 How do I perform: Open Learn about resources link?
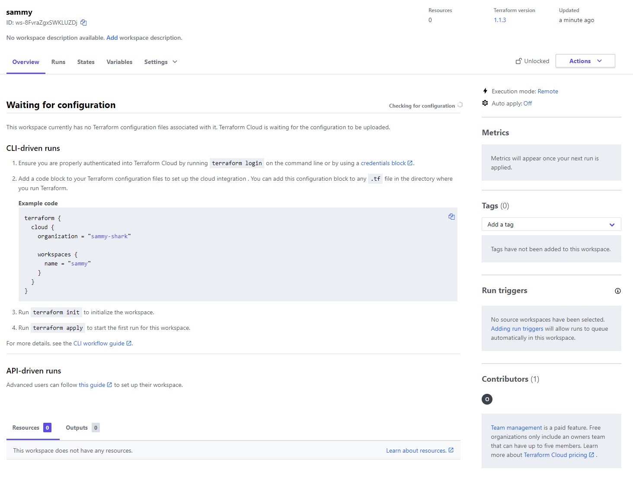click(x=420, y=450)
